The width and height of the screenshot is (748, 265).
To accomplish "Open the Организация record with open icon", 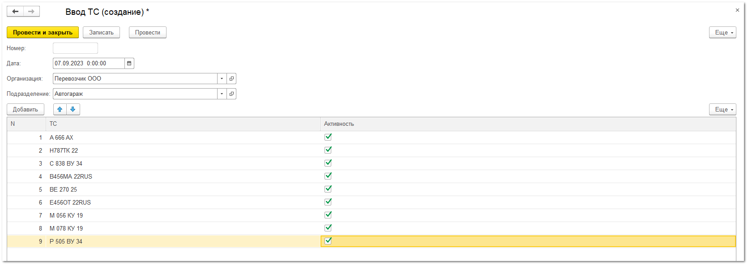I will click(x=231, y=79).
